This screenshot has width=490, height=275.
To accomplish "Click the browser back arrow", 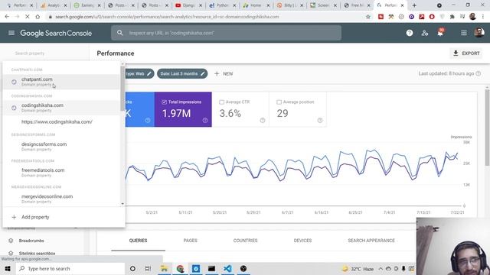I will 7,17.
